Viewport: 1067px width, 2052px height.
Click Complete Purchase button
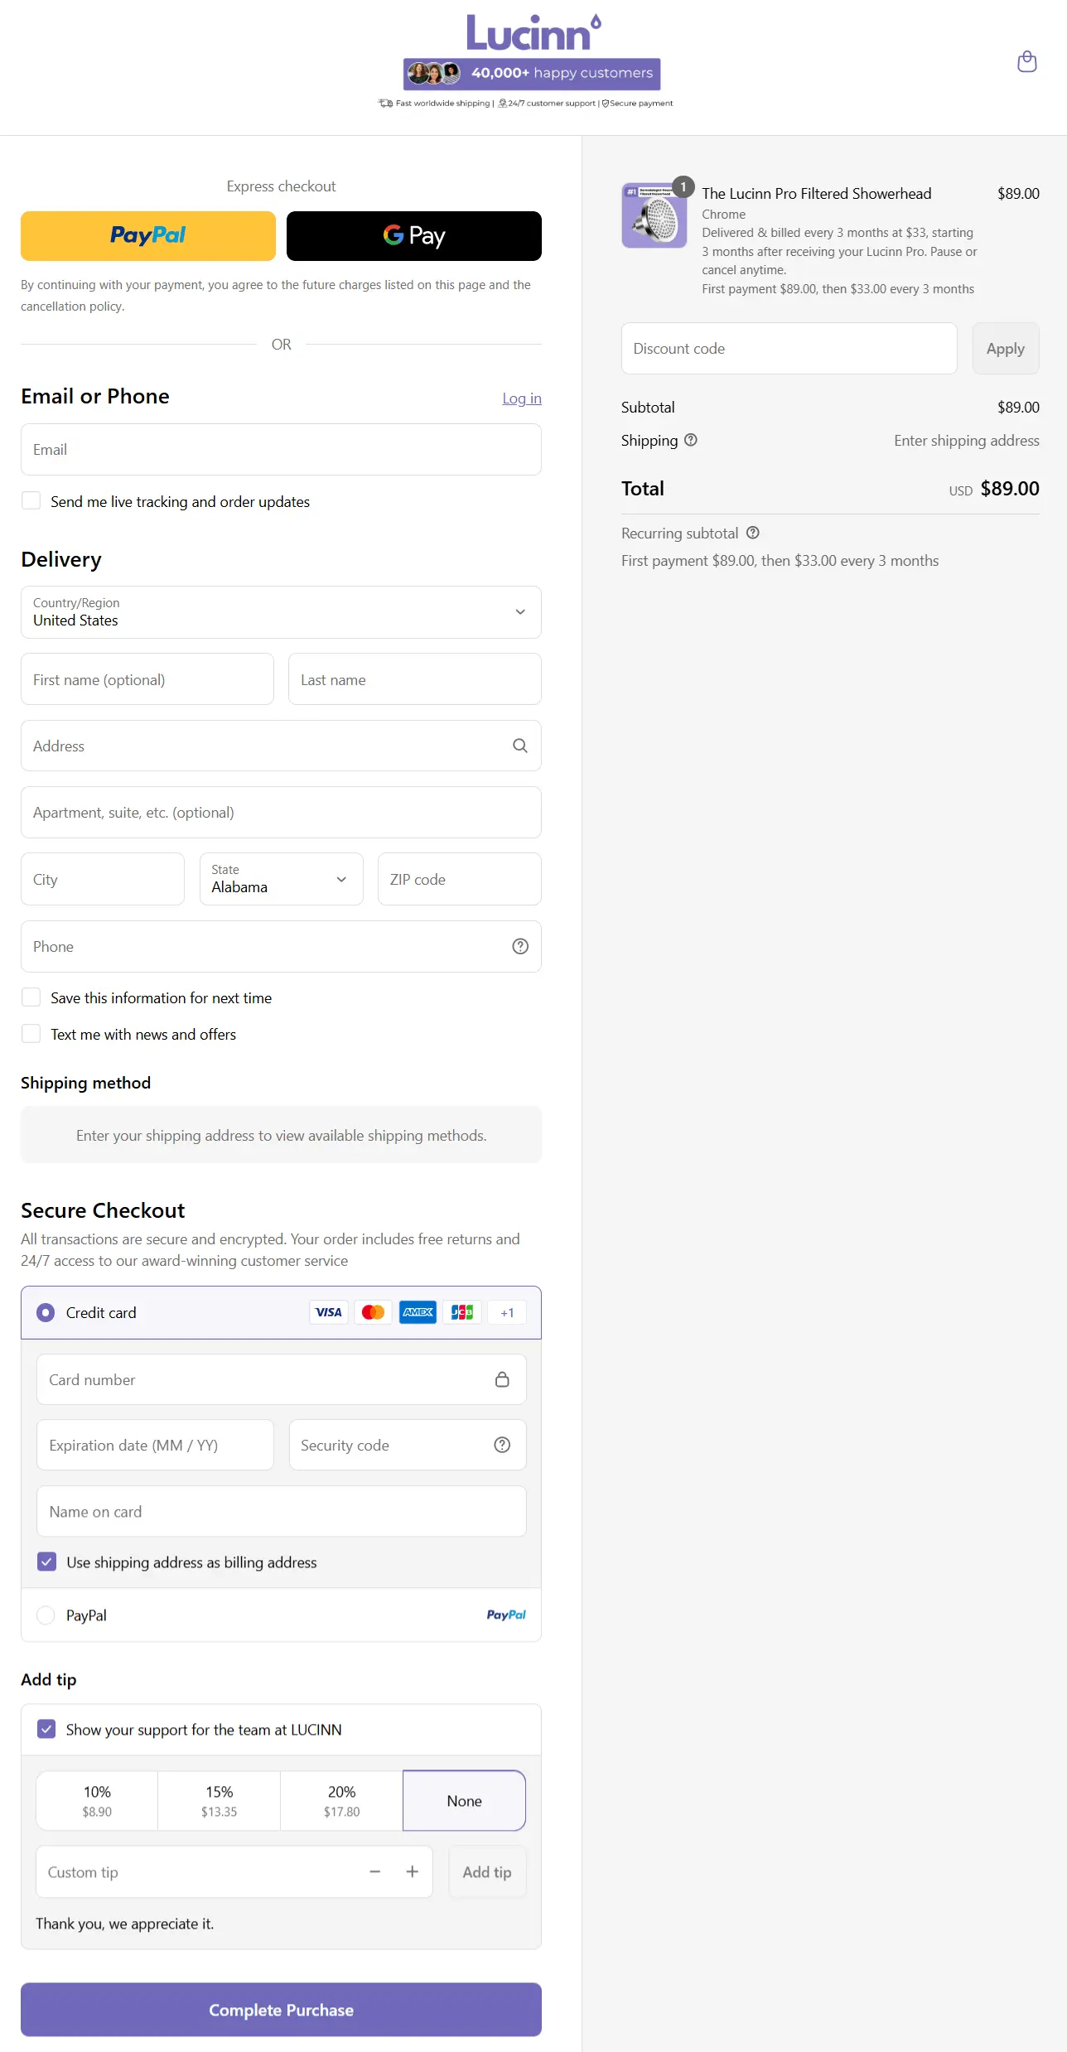(x=281, y=2010)
